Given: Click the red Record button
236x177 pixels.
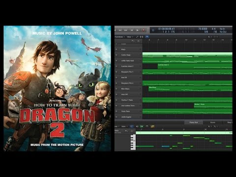Looking at the screenshot, I should [x=144, y=30].
